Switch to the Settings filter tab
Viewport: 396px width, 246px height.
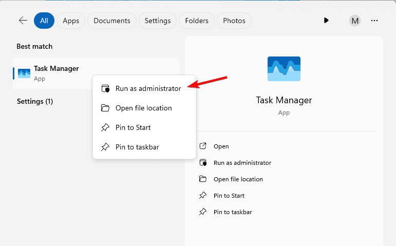coord(158,21)
